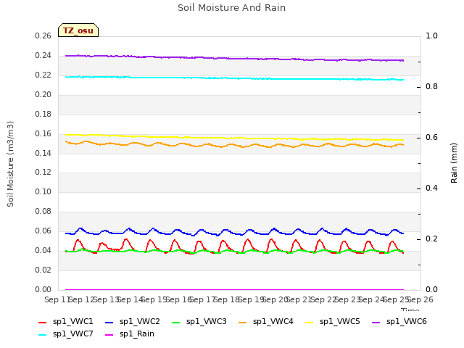Click the purple sp1_VWC6 data line
This screenshot has width=464, height=348.
tap(233, 58)
